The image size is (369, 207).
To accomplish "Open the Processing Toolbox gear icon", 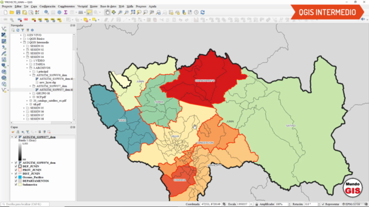I will [x=59, y=12].
